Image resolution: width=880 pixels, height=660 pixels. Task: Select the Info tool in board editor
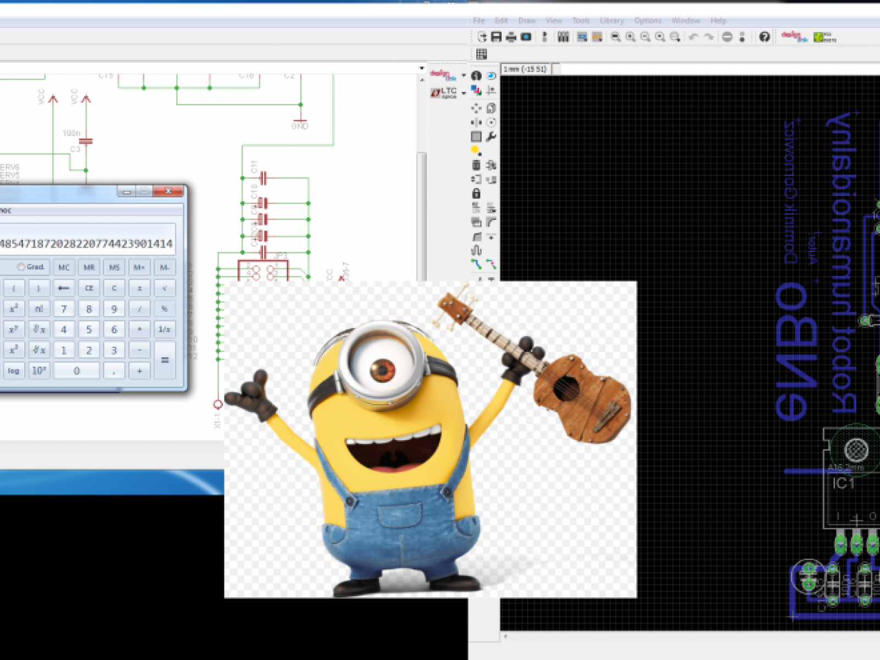[476, 76]
